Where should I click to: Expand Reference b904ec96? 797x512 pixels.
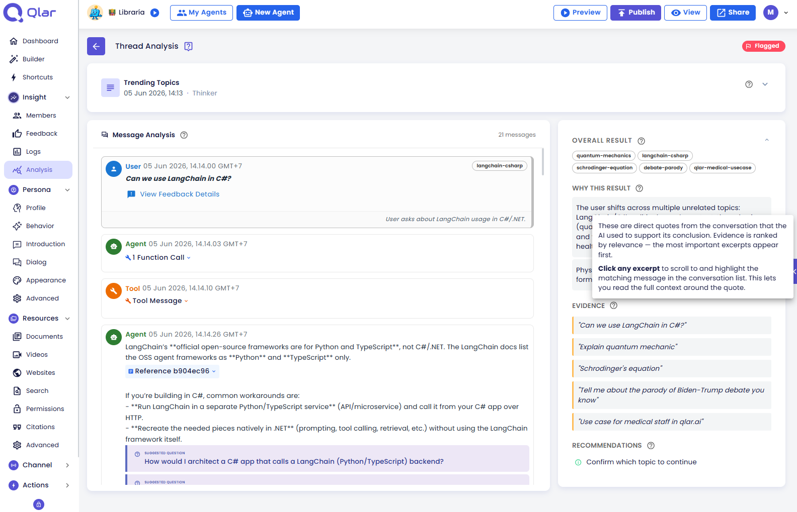pyautogui.click(x=172, y=371)
